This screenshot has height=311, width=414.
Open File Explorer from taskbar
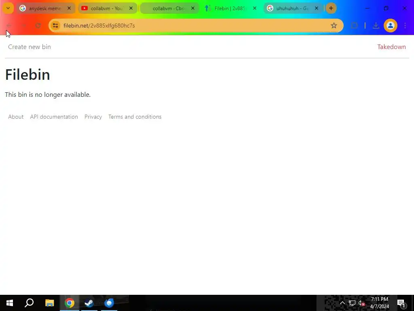click(x=49, y=303)
